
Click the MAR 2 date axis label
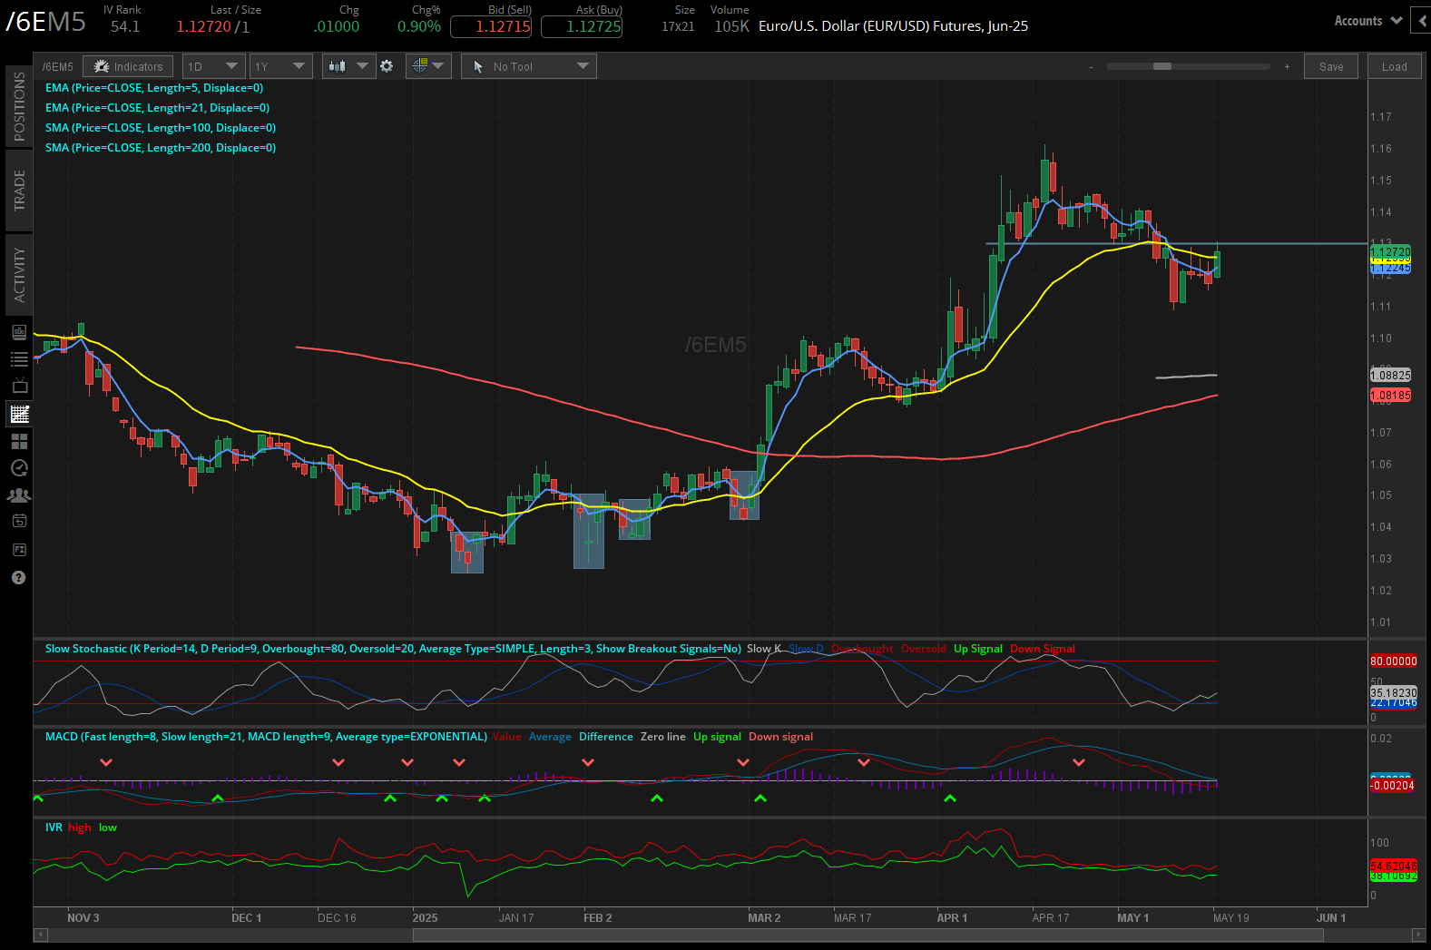click(764, 917)
